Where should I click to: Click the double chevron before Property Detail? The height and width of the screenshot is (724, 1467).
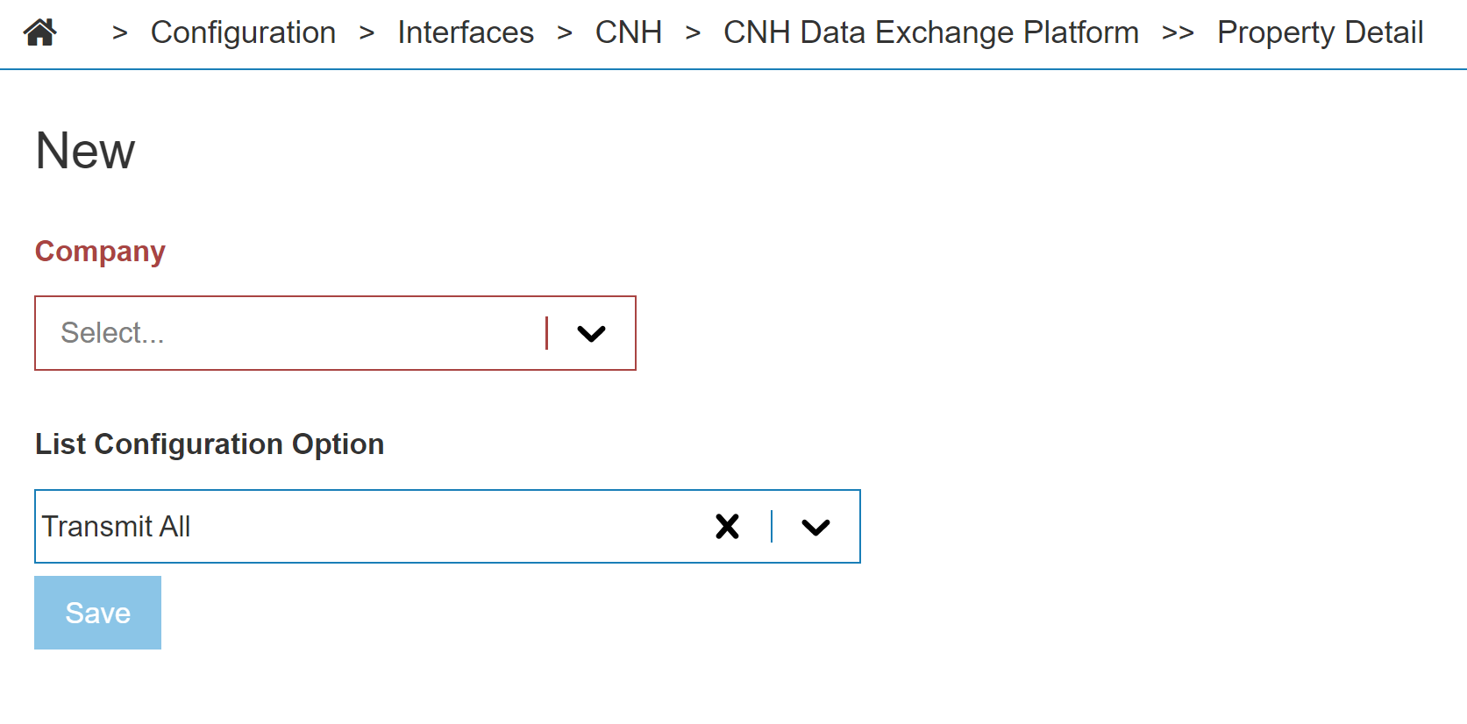(x=1178, y=33)
